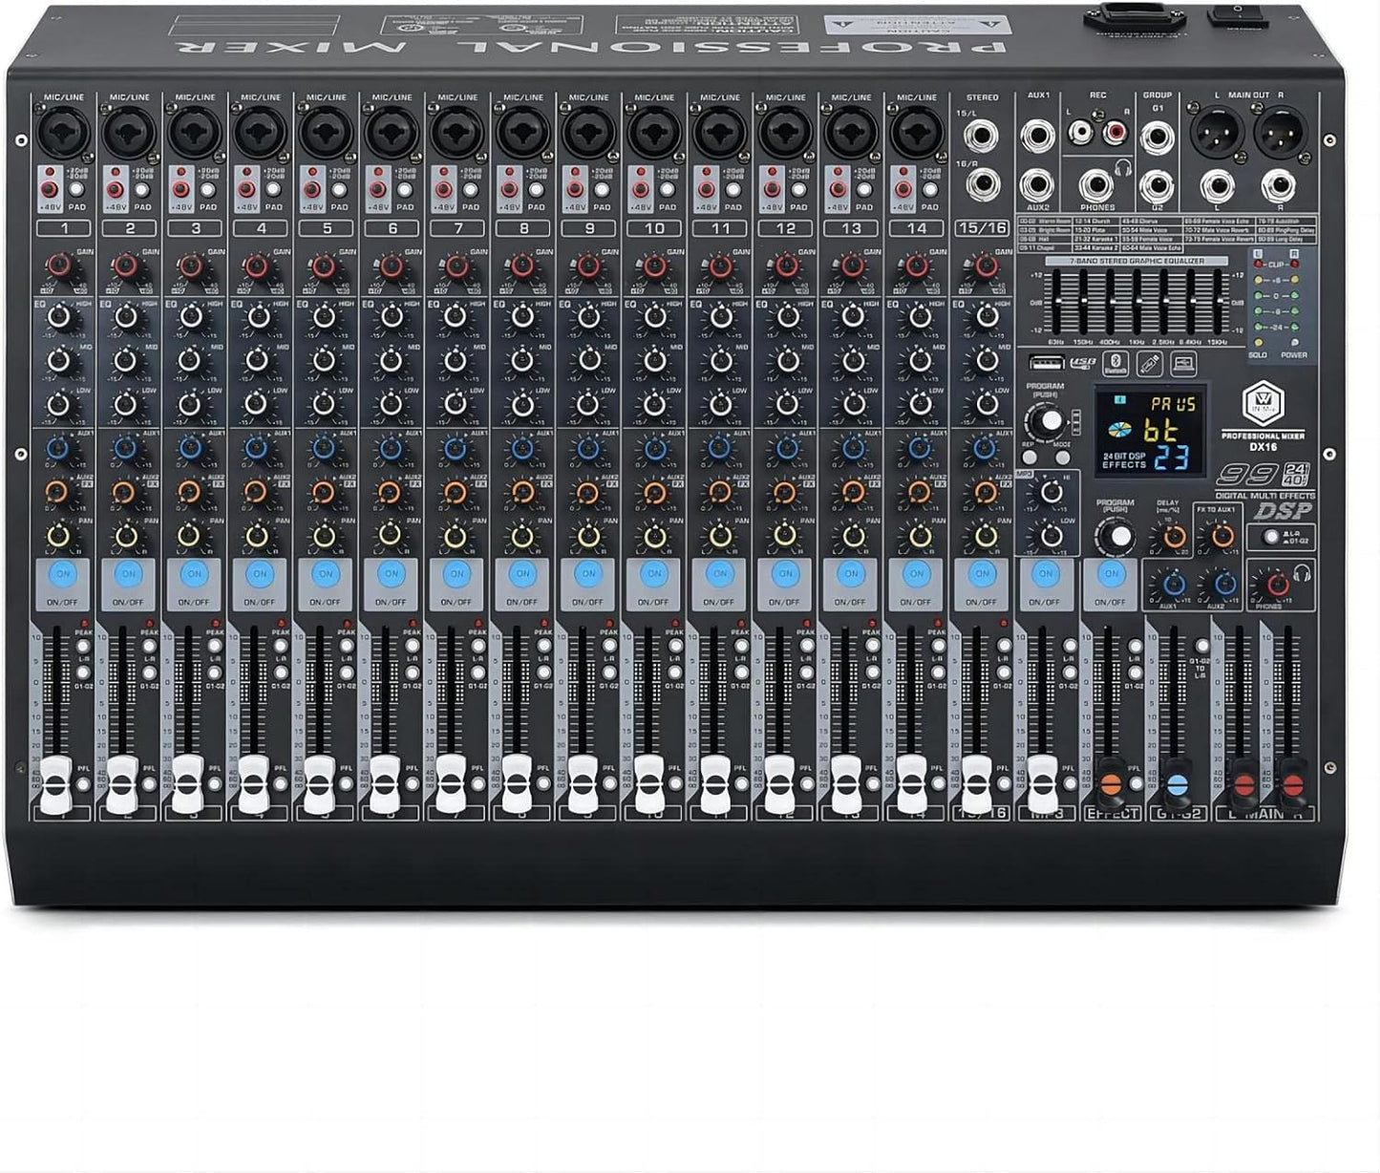Click the DSP logo under DIGITAL MULTI EFFECTS

click(x=1283, y=509)
